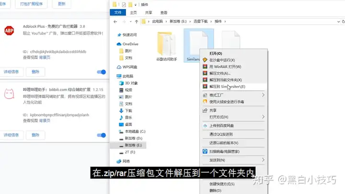
Task: Open quick access toolbar customize dropdown
Action: [136, 5]
